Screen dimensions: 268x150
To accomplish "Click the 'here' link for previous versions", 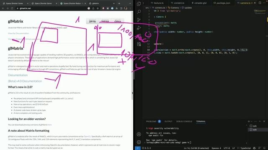I will click(49, 125).
